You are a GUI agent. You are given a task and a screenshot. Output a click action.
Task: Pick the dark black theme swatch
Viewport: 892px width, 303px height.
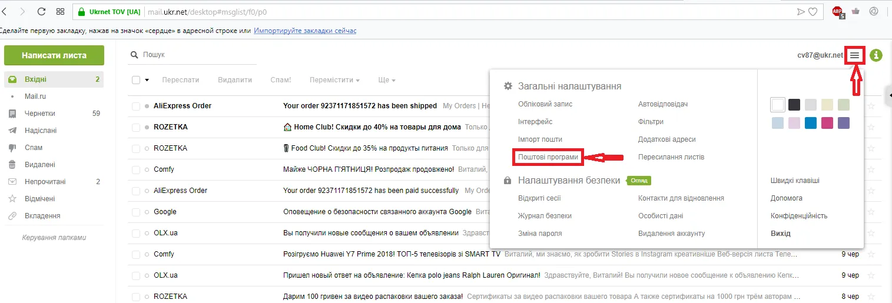pos(794,105)
